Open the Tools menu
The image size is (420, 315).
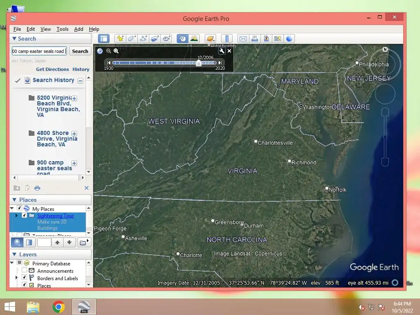pos(62,29)
